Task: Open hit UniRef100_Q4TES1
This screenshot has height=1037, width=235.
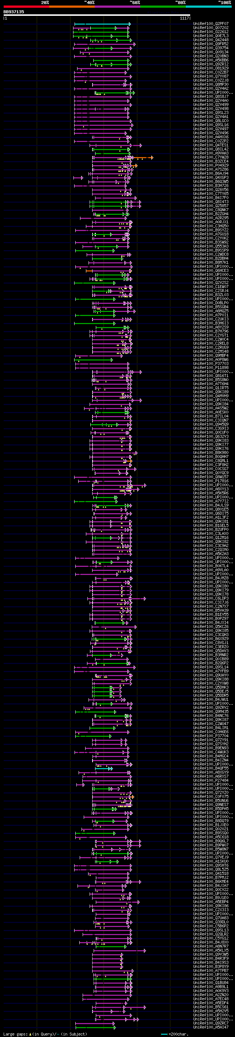Action: tap(211, 145)
